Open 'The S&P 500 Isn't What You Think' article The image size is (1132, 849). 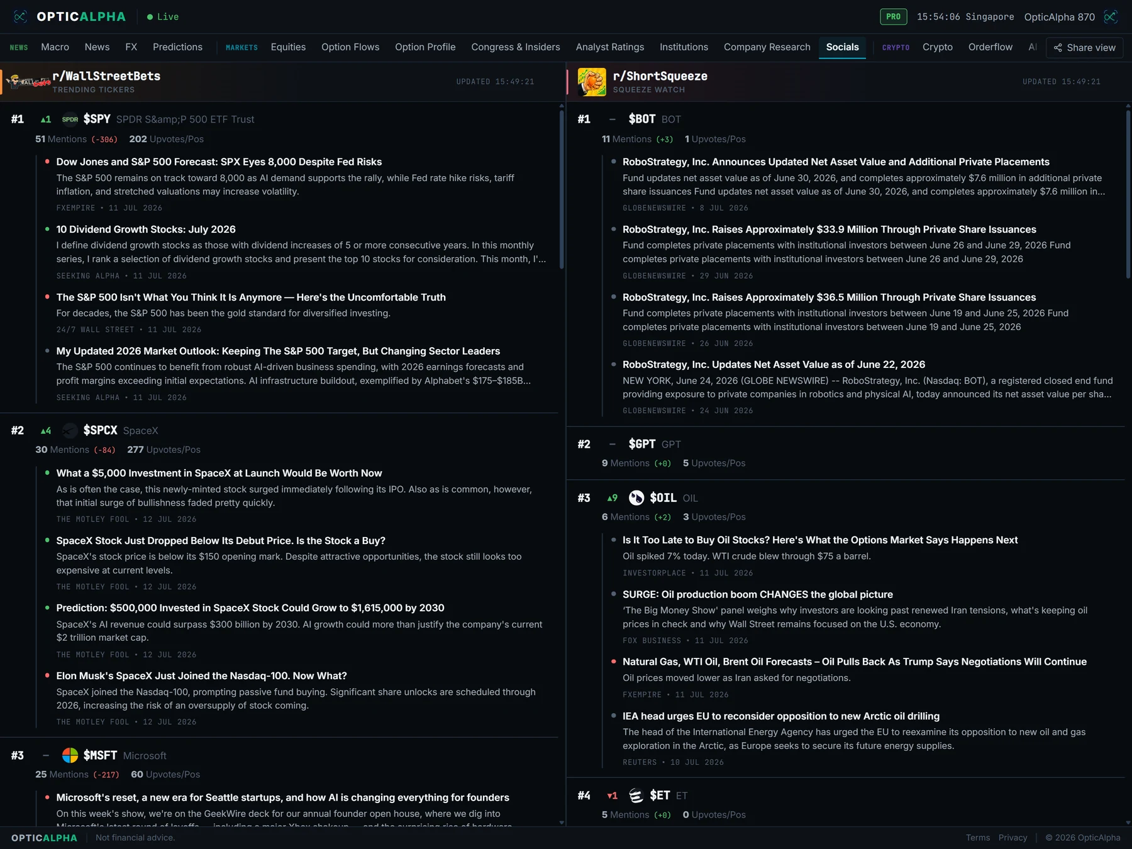click(251, 297)
